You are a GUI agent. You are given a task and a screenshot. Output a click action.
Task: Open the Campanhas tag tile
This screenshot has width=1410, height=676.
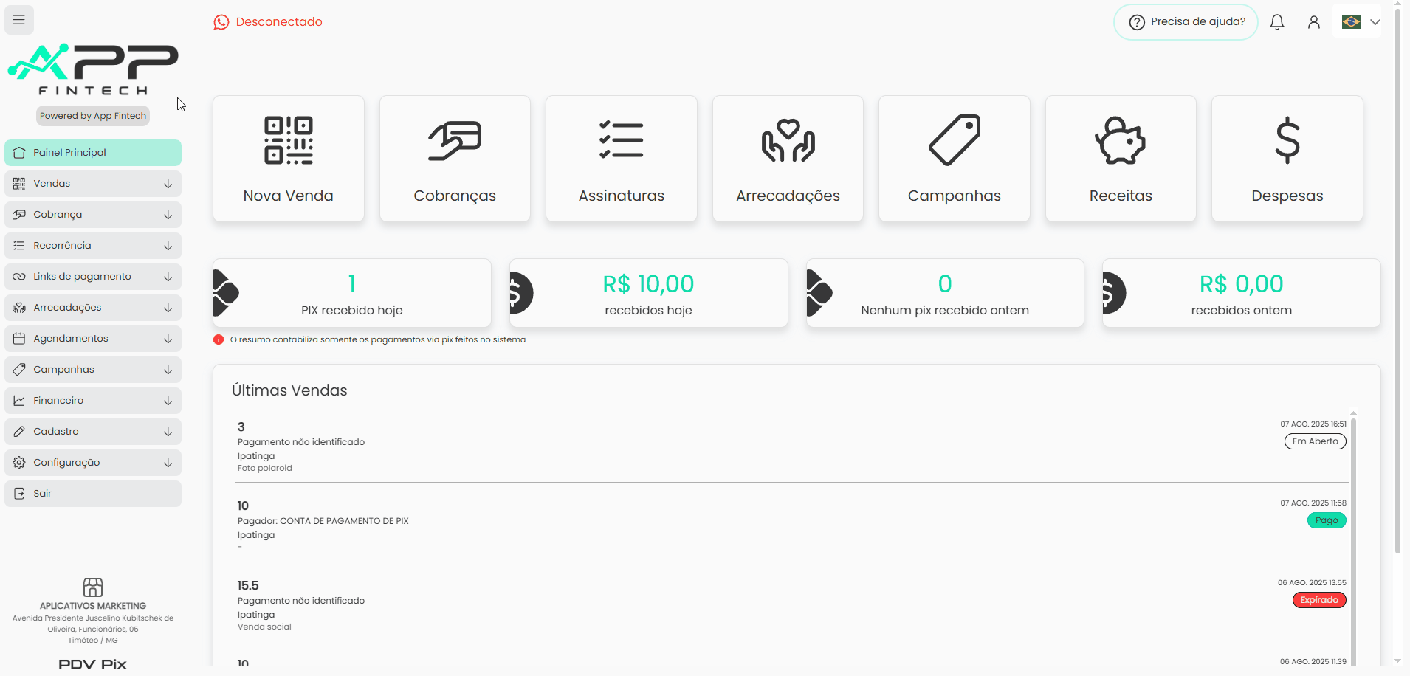point(955,159)
